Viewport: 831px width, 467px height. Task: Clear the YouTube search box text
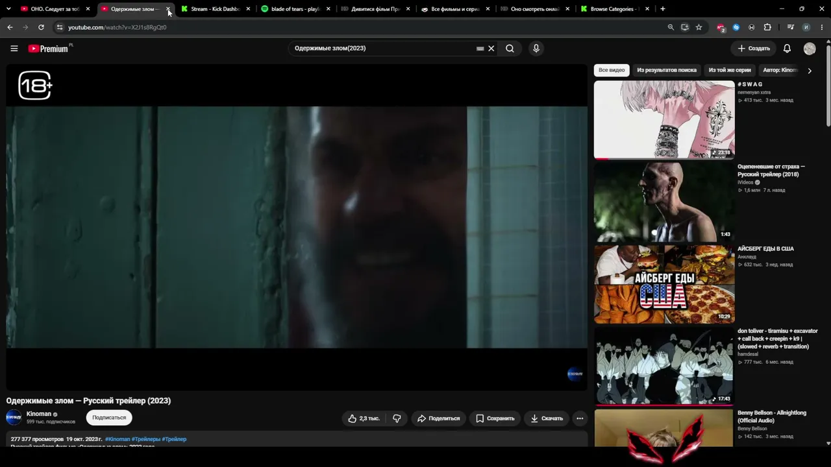(x=491, y=49)
